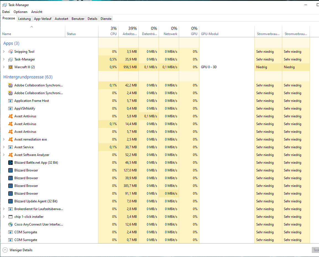Switch to the Details tab
The width and height of the screenshot is (319, 257).
[x=92, y=19]
